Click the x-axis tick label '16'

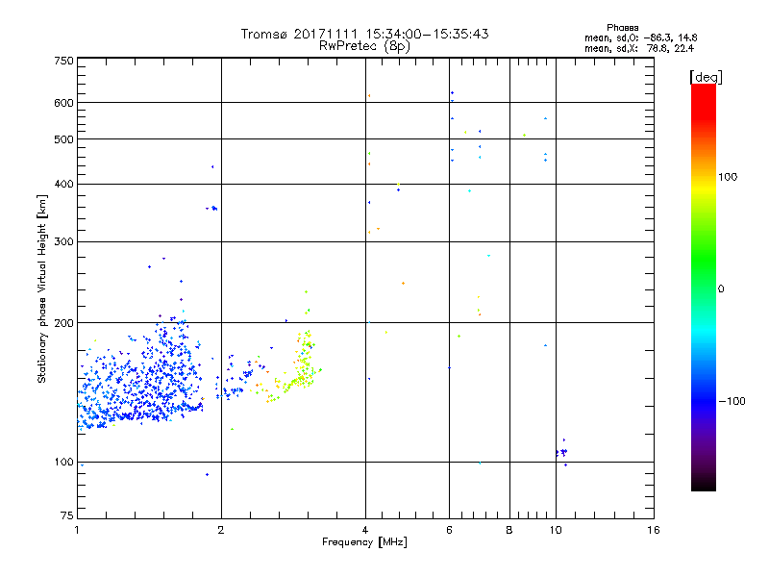(654, 530)
